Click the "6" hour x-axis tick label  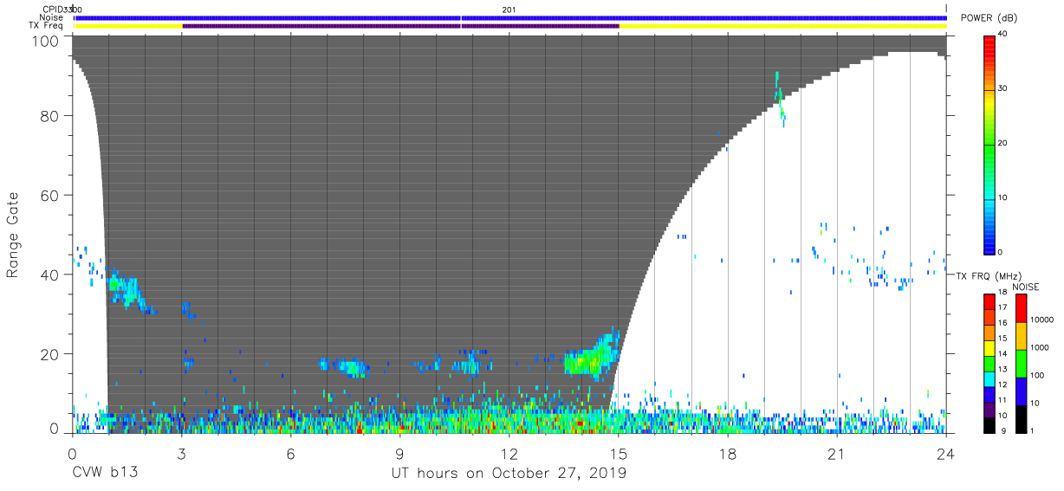pyautogui.click(x=291, y=454)
